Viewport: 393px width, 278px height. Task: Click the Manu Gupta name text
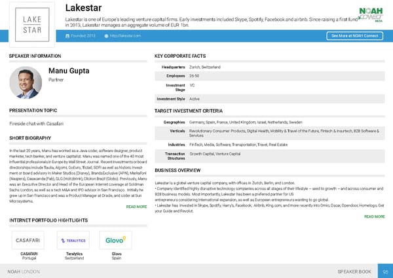[70, 71]
